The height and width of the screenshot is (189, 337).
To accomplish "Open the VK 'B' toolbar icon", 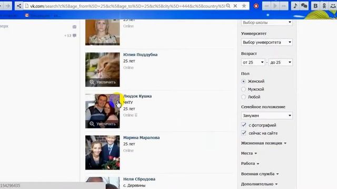I will coord(315,6).
